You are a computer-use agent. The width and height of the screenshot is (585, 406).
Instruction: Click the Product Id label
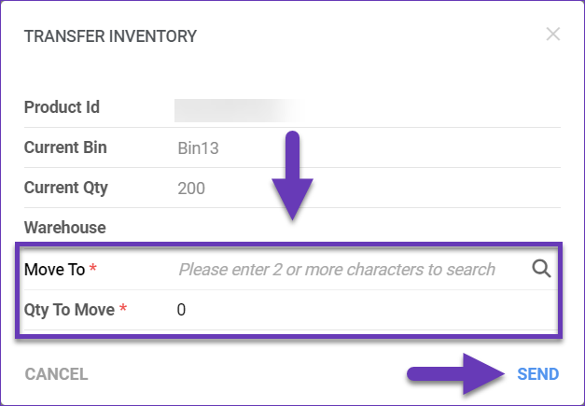pos(62,107)
